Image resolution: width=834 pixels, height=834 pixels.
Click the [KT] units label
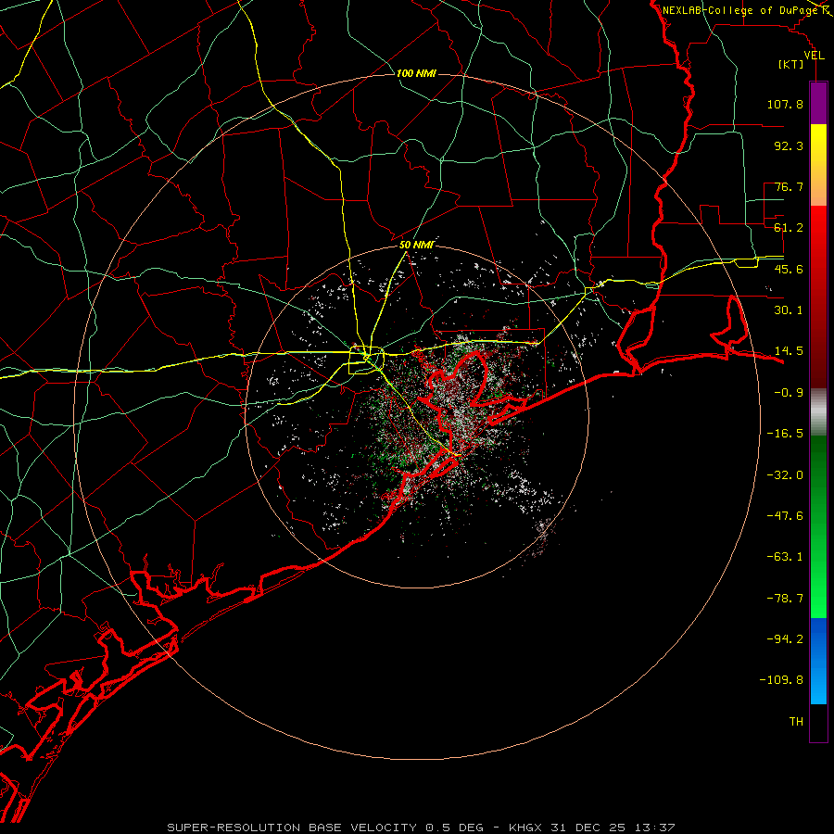[x=791, y=64]
